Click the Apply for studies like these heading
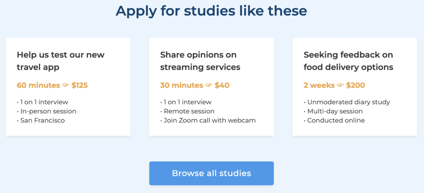This screenshot has width=424, height=193. 211,11
